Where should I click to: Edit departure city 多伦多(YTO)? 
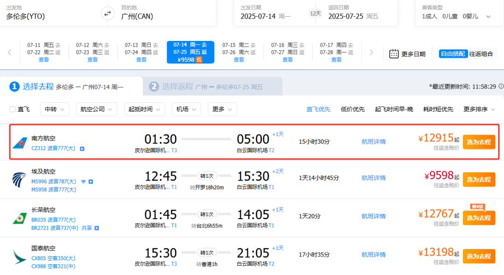[x=25, y=16]
